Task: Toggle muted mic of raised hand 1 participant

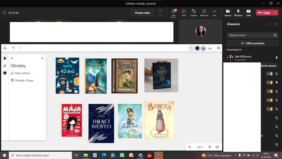Action: pos(277,74)
